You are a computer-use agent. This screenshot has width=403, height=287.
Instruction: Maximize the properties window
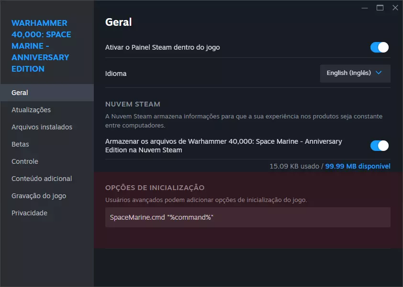click(x=380, y=8)
